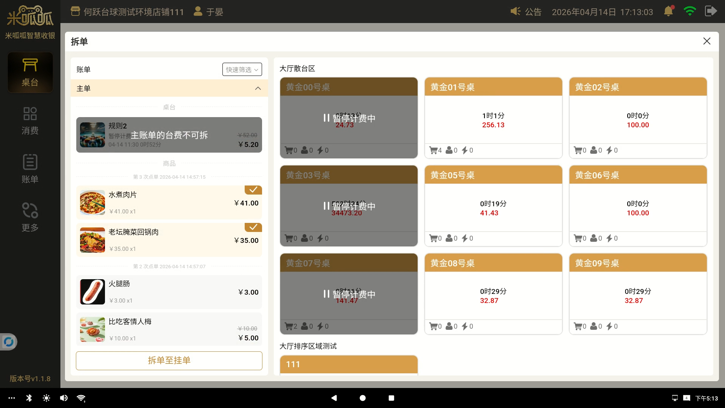This screenshot has height=408, width=725.
Task: Close the 拆单 dialog
Action: [706, 41]
